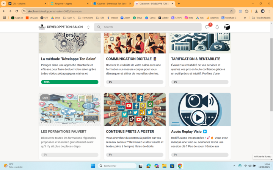Open the Windows Start menu
The width and height of the screenshot is (273, 170).
(x=93, y=166)
